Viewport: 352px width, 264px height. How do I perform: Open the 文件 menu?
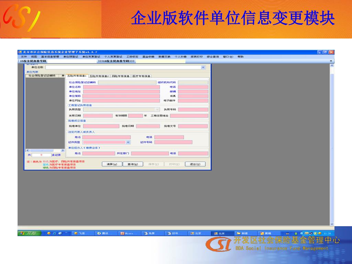point(24,57)
